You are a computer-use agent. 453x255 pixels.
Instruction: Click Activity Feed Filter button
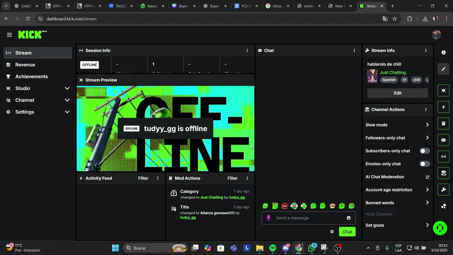143,178
